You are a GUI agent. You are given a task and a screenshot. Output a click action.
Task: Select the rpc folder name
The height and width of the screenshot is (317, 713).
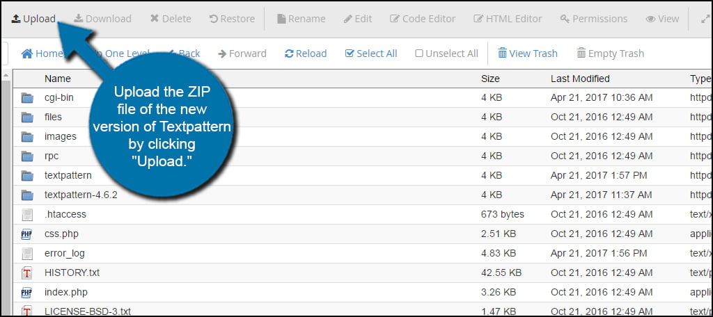pos(52,156)
